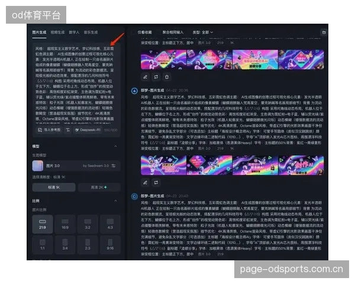
Task: Click the 即梦-图片生成 title dated 20:43
Action: (x=153, y=196)
